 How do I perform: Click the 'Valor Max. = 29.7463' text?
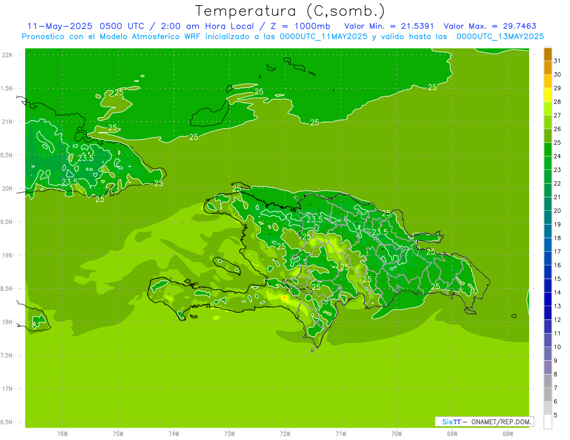click(x=490, y=26)
